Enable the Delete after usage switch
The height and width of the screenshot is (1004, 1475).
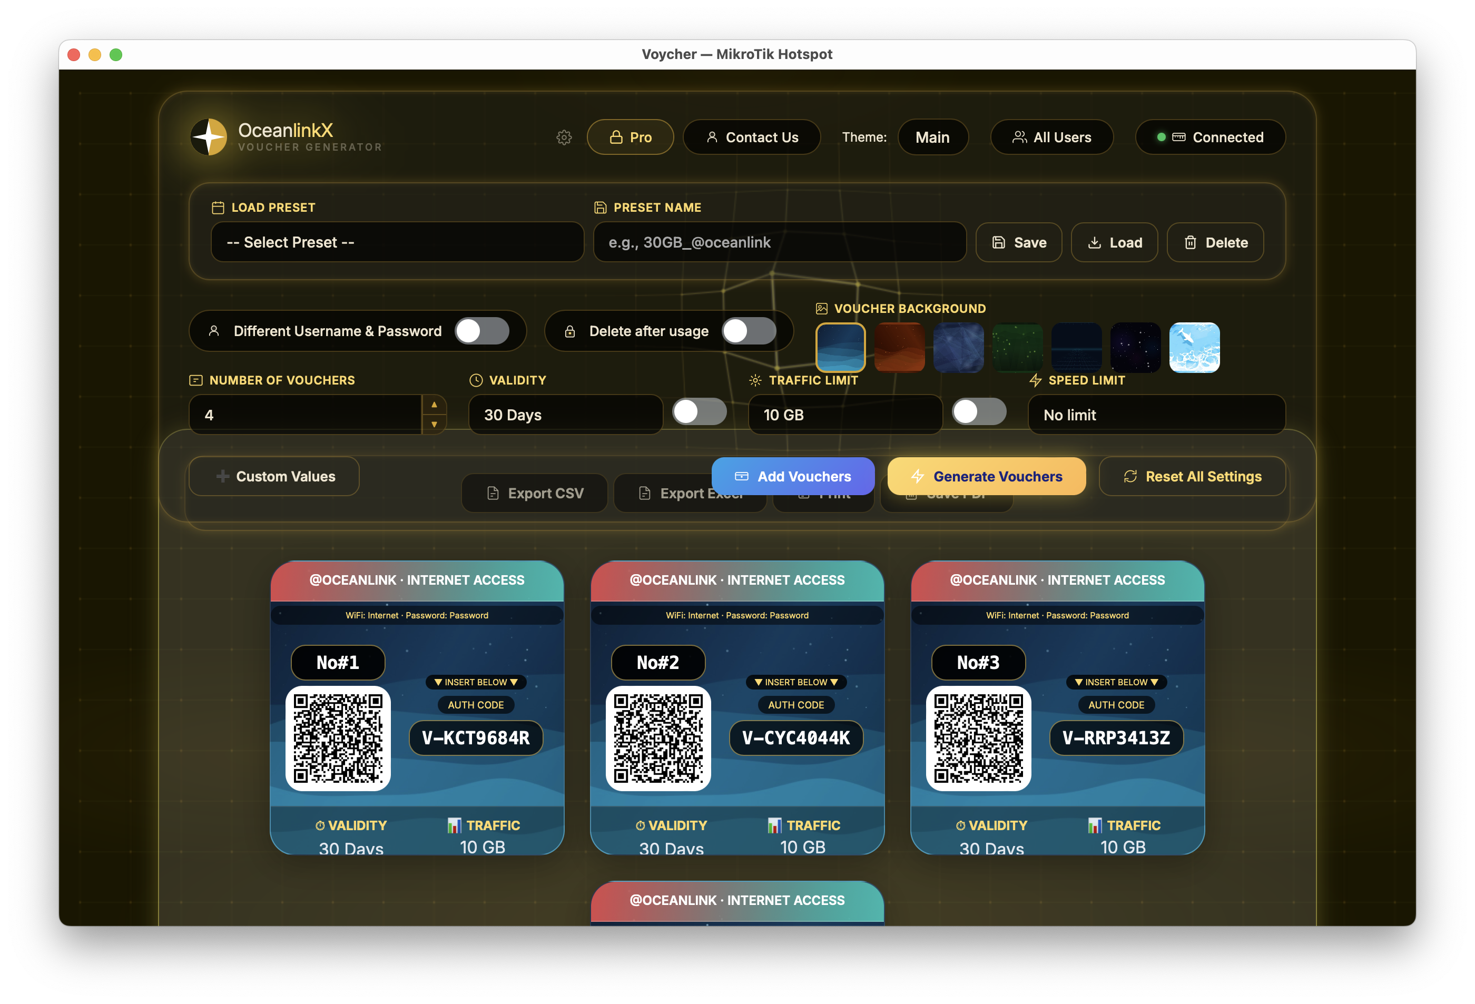click(750, 331)
